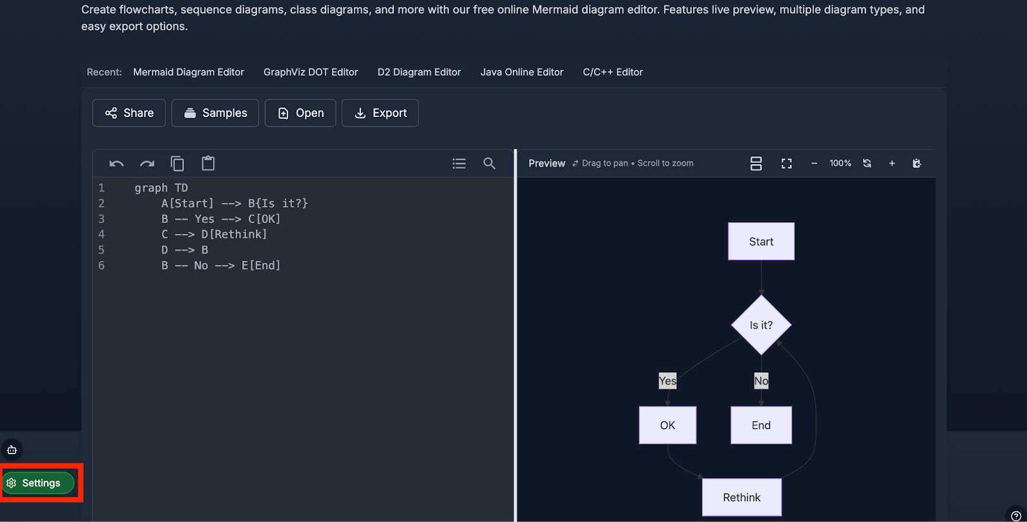
Task: Click the rightmost clipboard icon in Preview toolbar
Action: (917, 163)
